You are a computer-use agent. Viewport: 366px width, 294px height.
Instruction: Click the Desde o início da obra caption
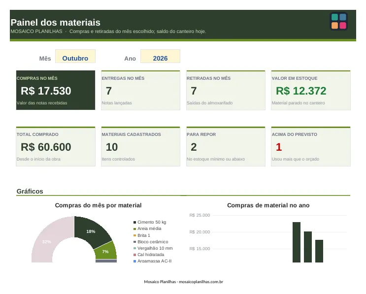click(38, 159)
